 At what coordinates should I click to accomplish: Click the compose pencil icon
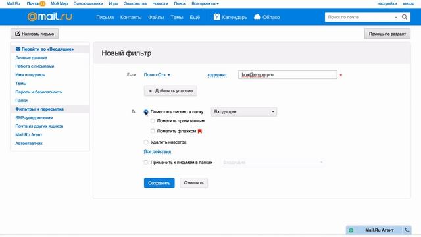(x=18, y=34)
